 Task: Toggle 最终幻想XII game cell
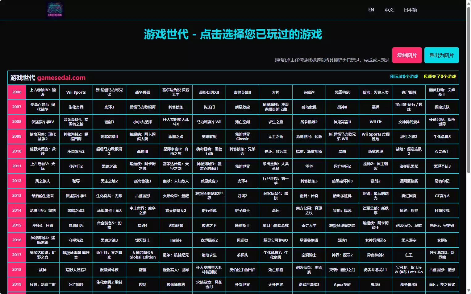209,92
